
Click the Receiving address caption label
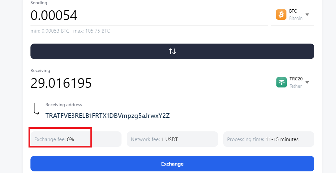64,105
